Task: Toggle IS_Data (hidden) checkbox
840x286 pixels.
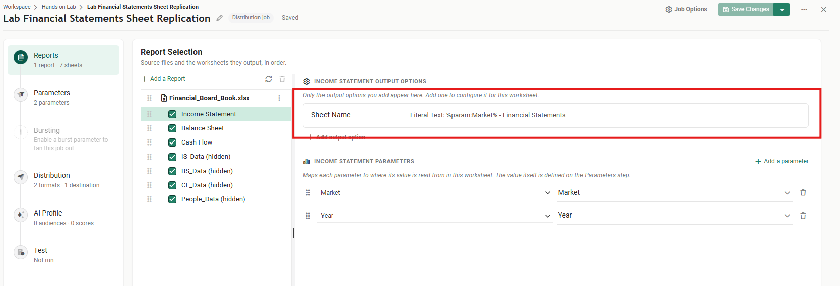Action: (172, 157)
